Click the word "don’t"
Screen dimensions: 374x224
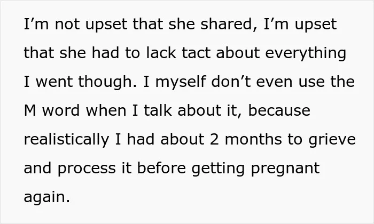[x=231, y=82]
